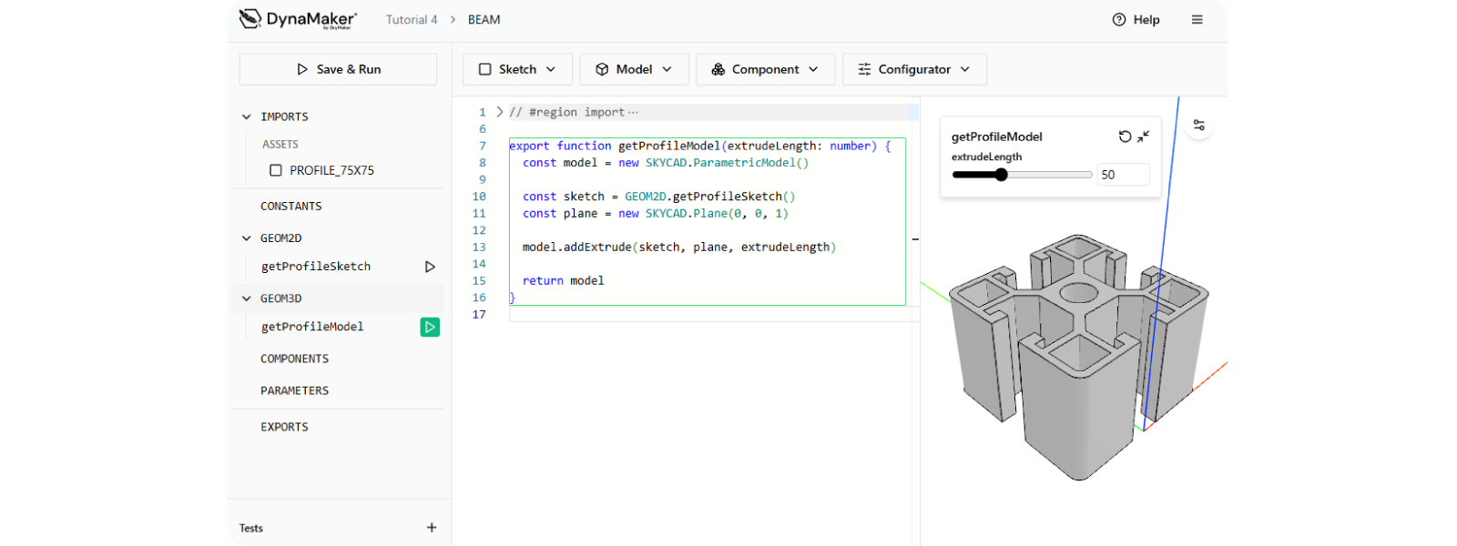Open the Sketch dropdown menu
Screen dimensions: 1457x546
click(x=517, y=69)
